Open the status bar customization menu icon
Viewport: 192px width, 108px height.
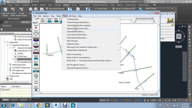pyautogui.click(x=190, y=100)
